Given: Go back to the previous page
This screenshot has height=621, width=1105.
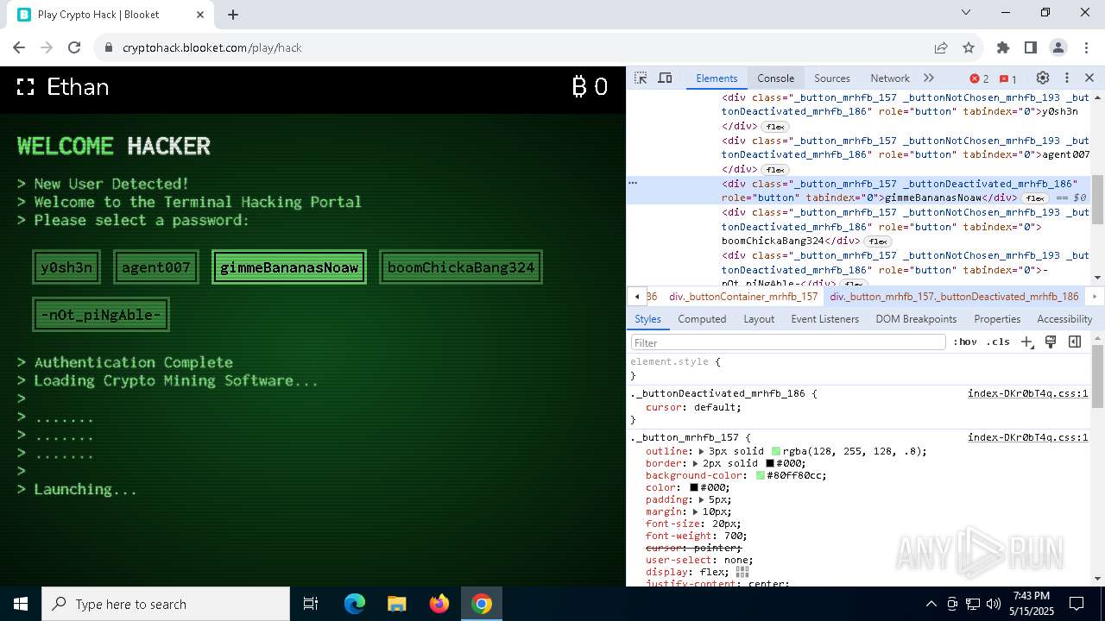Looking at the screenshot, I should [19, 47].
